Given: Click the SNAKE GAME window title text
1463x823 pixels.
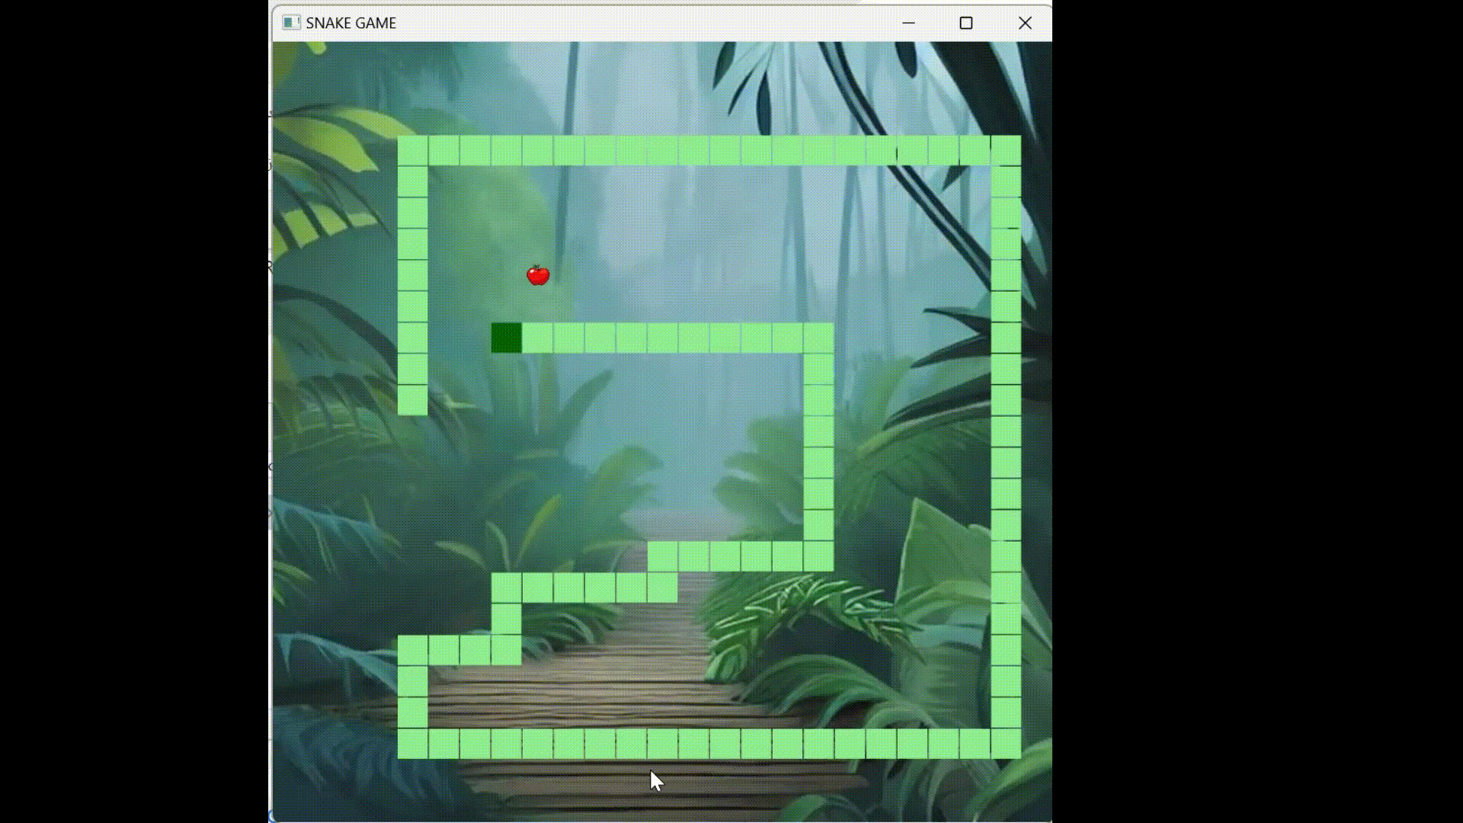Looking at the screenshot, I should [351, 23].
